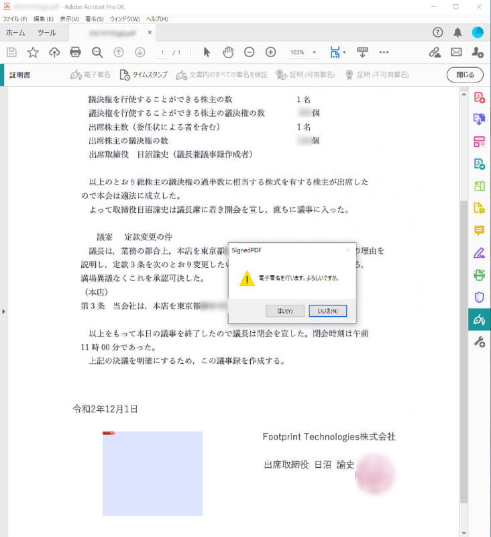This screenshot has height=537, width=491.
Task: Click the blue signature field box
Action: [x=153, y=474]
